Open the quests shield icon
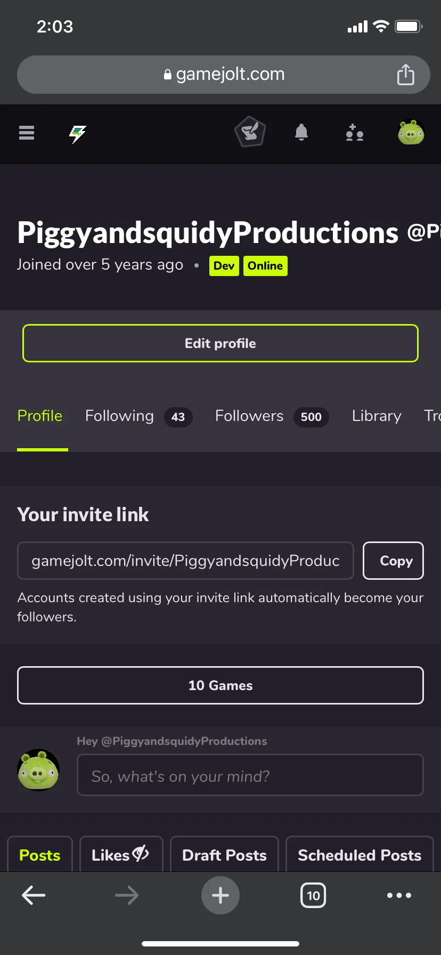This screenshot has width=441, height=955. 250,132
